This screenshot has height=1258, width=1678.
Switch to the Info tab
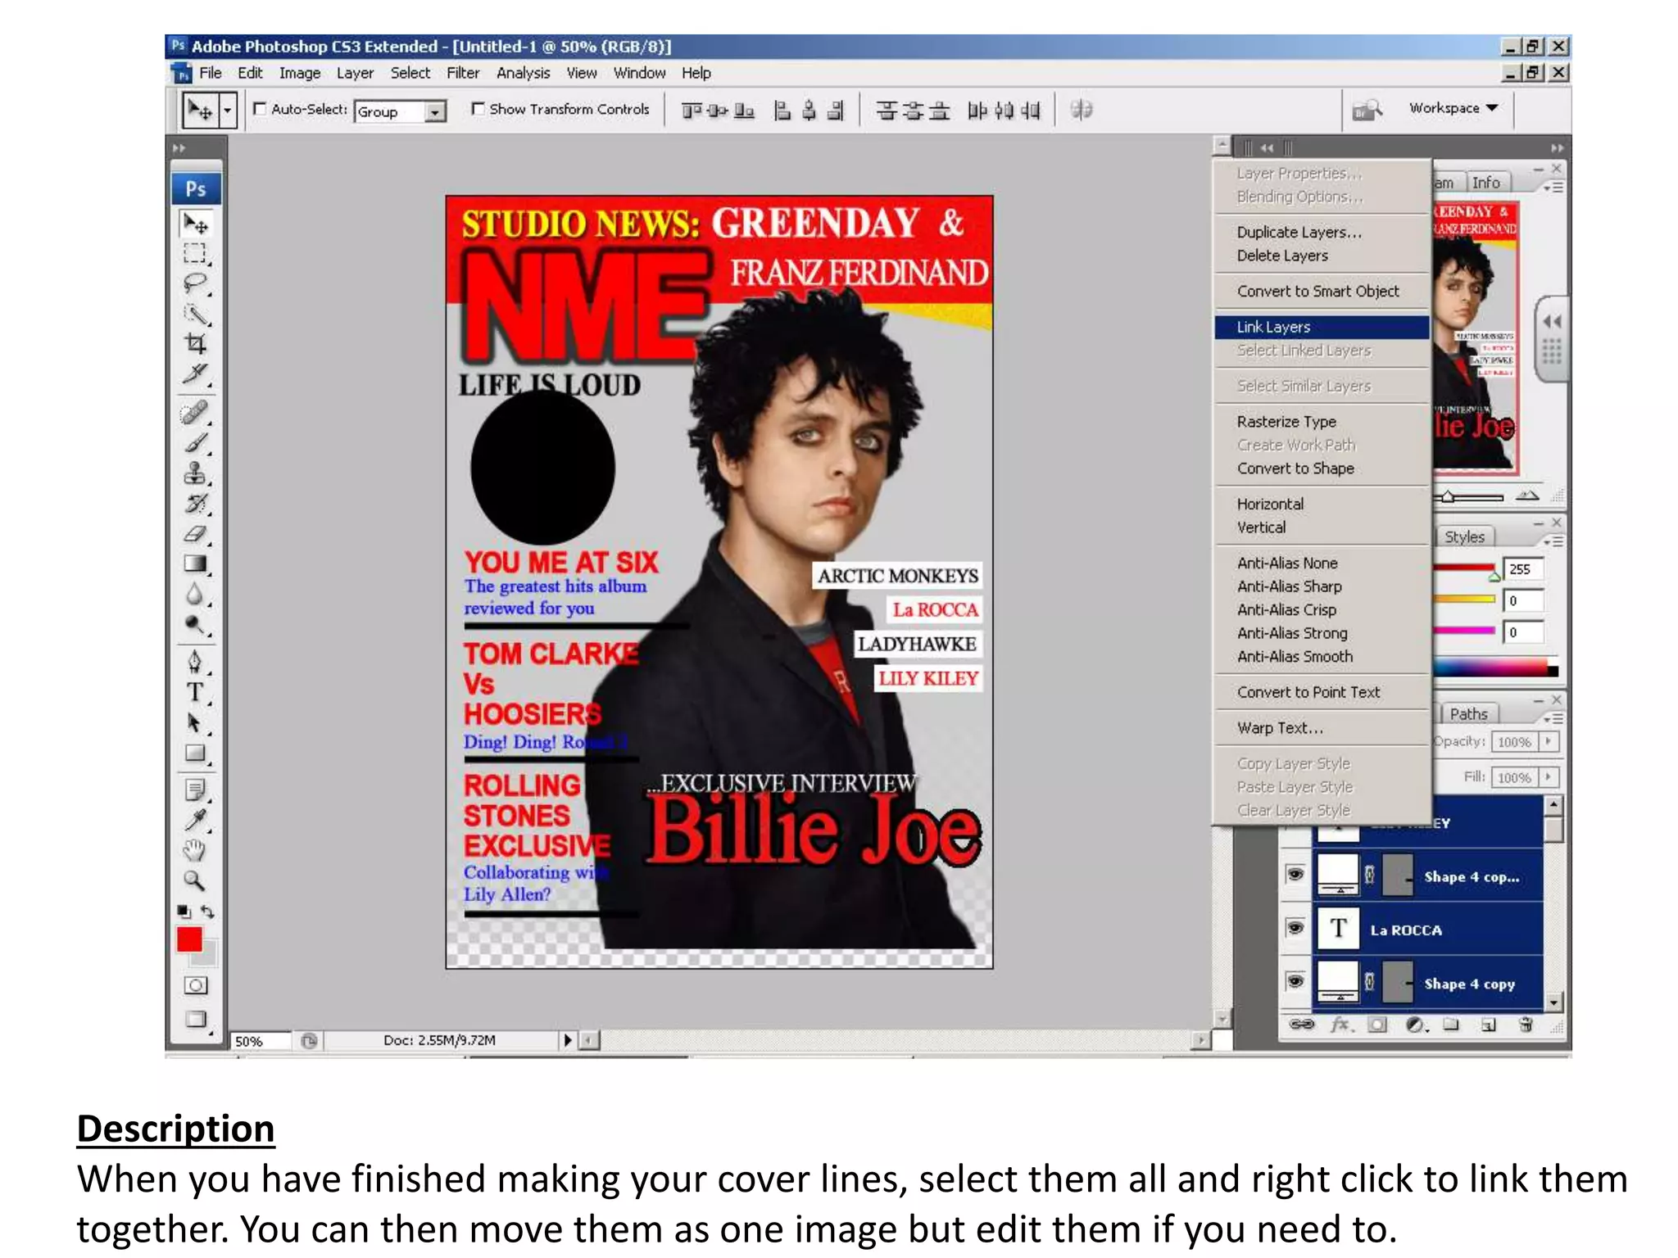click(x=1485, y=182)
